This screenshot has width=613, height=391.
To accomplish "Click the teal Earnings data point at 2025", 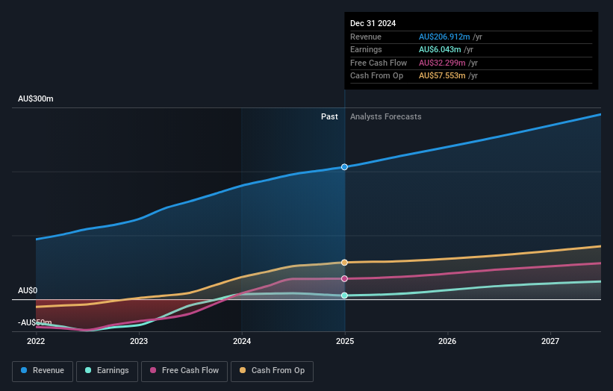I will (344, 295).
